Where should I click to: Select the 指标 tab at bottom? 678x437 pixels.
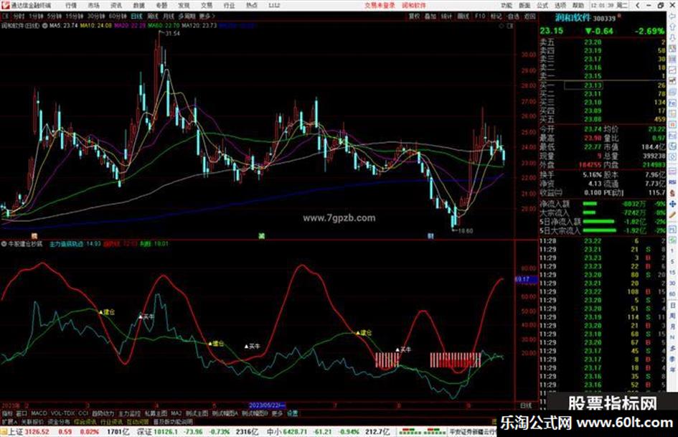point(7,413)
